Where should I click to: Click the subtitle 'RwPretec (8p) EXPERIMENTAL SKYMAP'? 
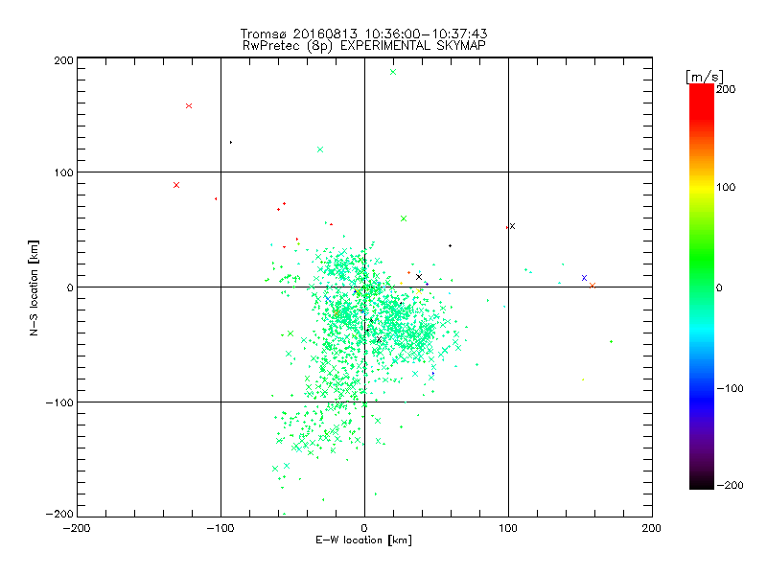(x=364, y=46)
